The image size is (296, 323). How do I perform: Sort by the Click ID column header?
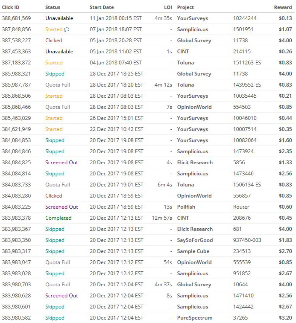(x=11, y=7)
